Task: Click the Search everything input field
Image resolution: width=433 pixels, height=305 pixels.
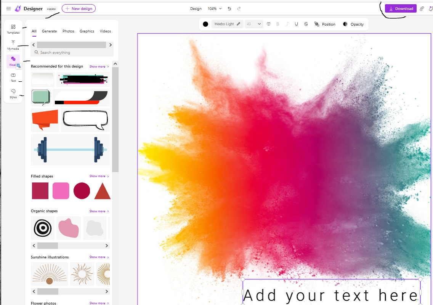Action: pos(72,52)
